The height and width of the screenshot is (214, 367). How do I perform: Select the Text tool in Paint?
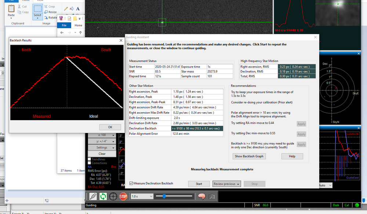tap(78, 8)
